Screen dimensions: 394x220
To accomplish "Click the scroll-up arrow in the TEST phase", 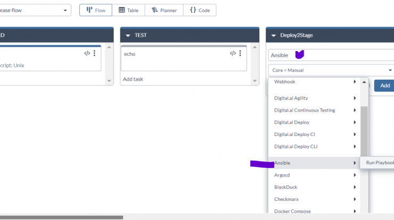I will point(255,47).
